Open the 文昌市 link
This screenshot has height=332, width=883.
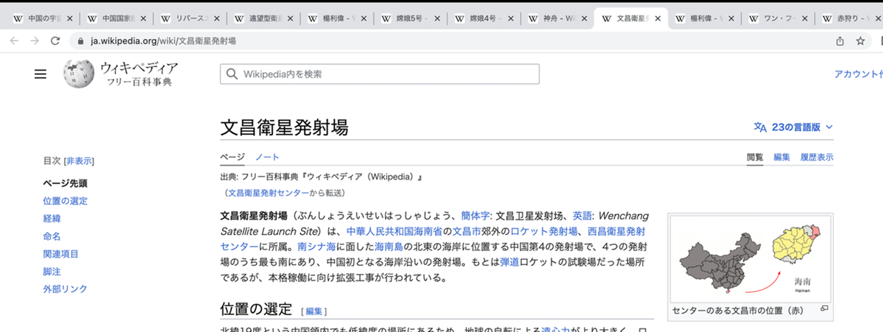(x=466, y=231)
